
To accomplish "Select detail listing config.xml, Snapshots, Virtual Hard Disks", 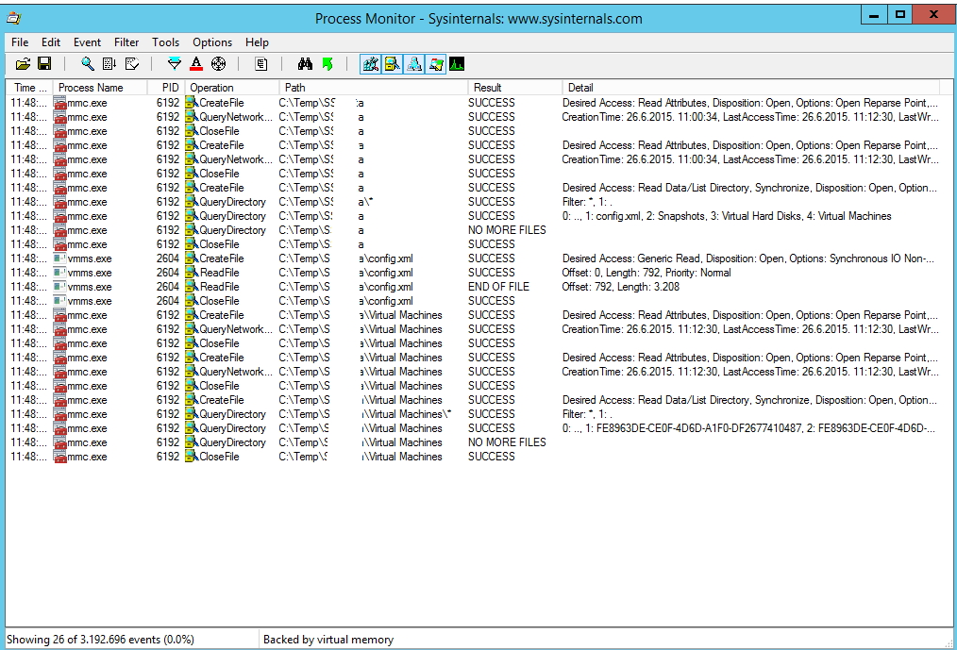I will click(727, 216).
